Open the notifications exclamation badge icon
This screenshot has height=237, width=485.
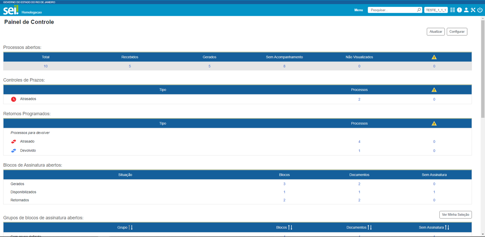coord(459,10)
